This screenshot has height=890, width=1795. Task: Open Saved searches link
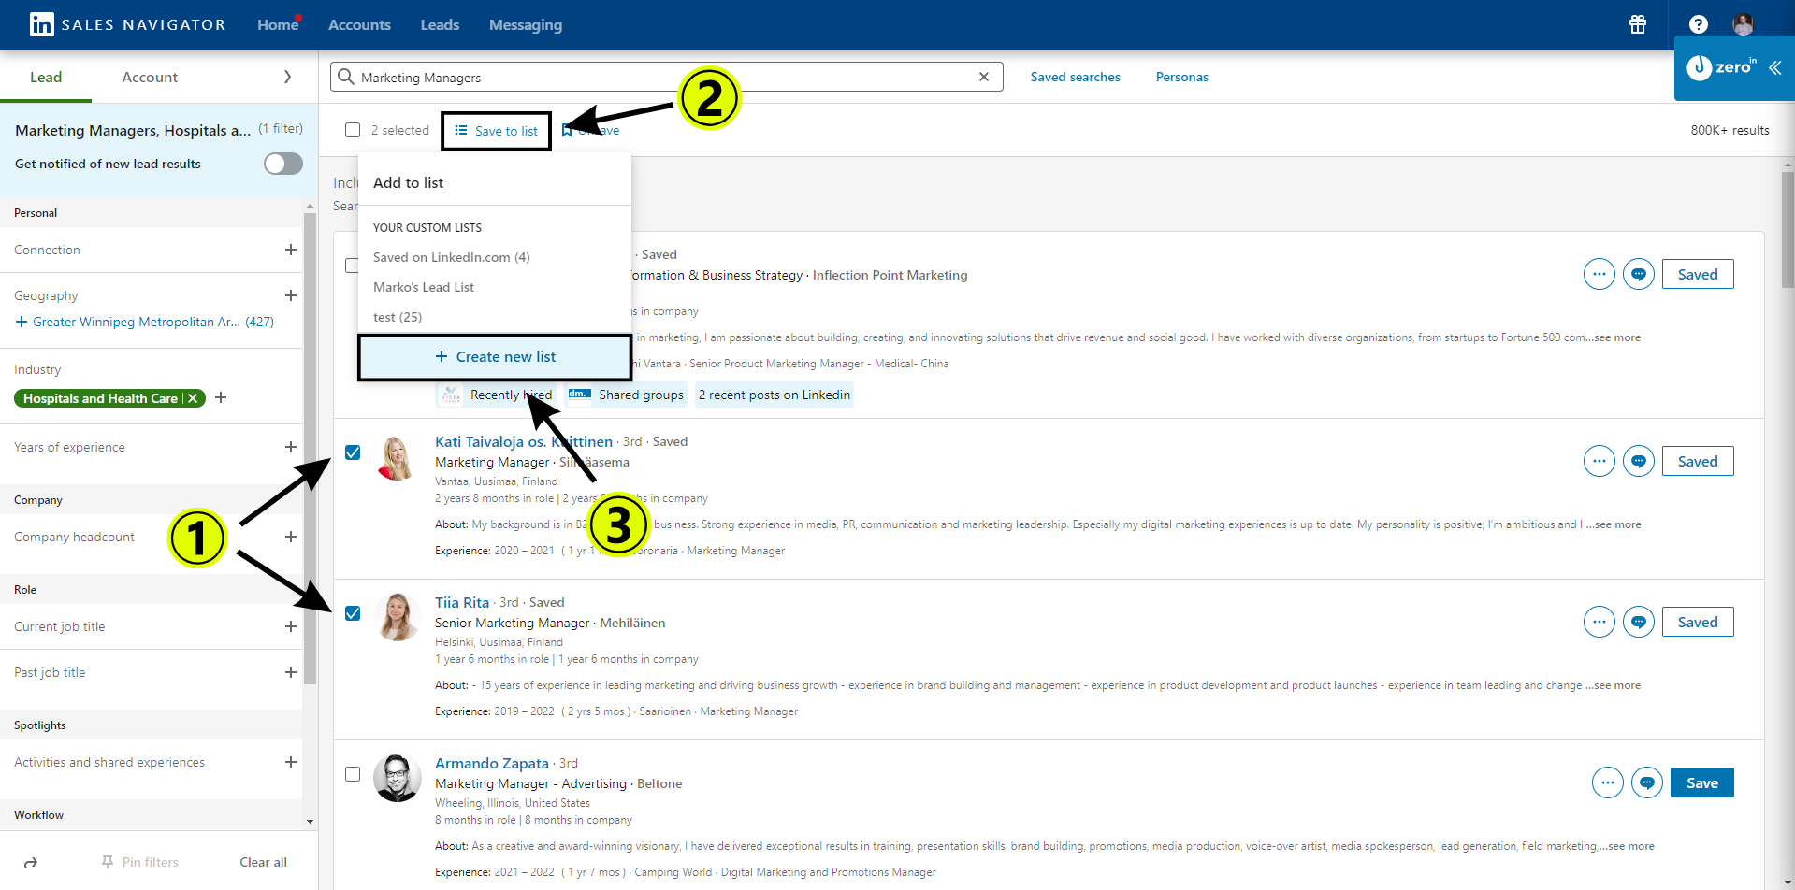(x=1076, y=77)
